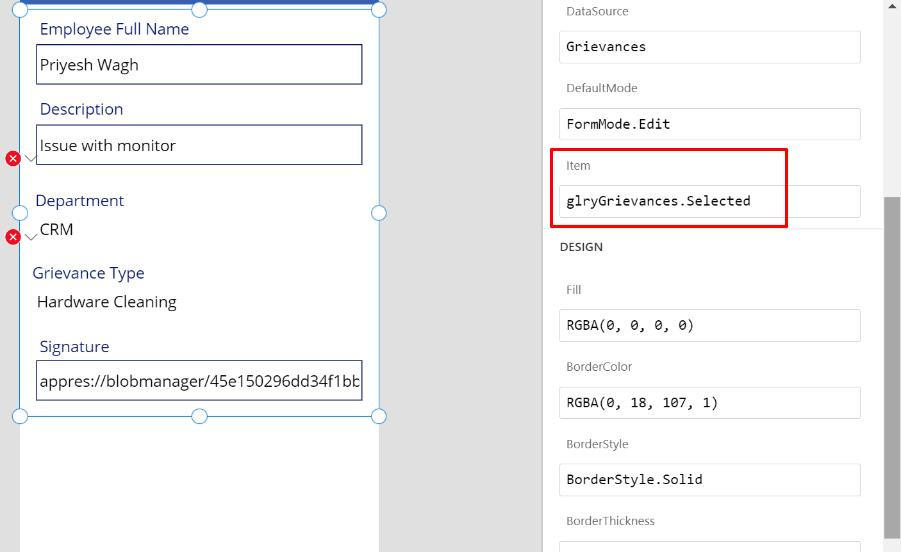The width and height of the screenshot is (901, 552).
Task: Click the DefaultMode field showing FormMode.Edit
Action: pos(709,124)
